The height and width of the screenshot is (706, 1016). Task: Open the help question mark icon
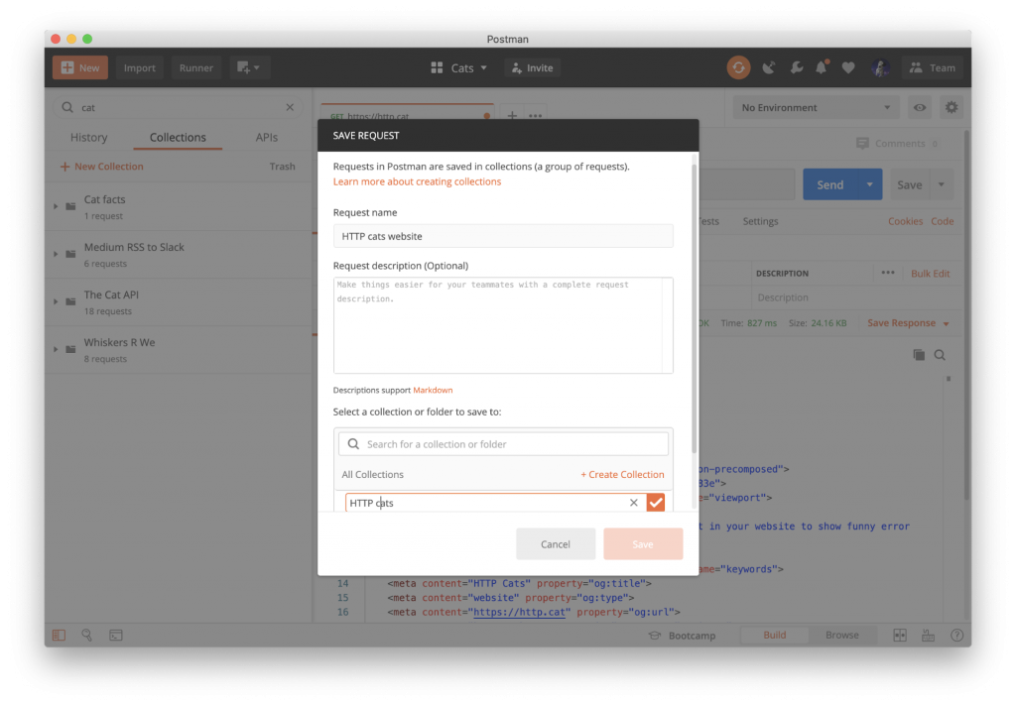coord(957,636)
